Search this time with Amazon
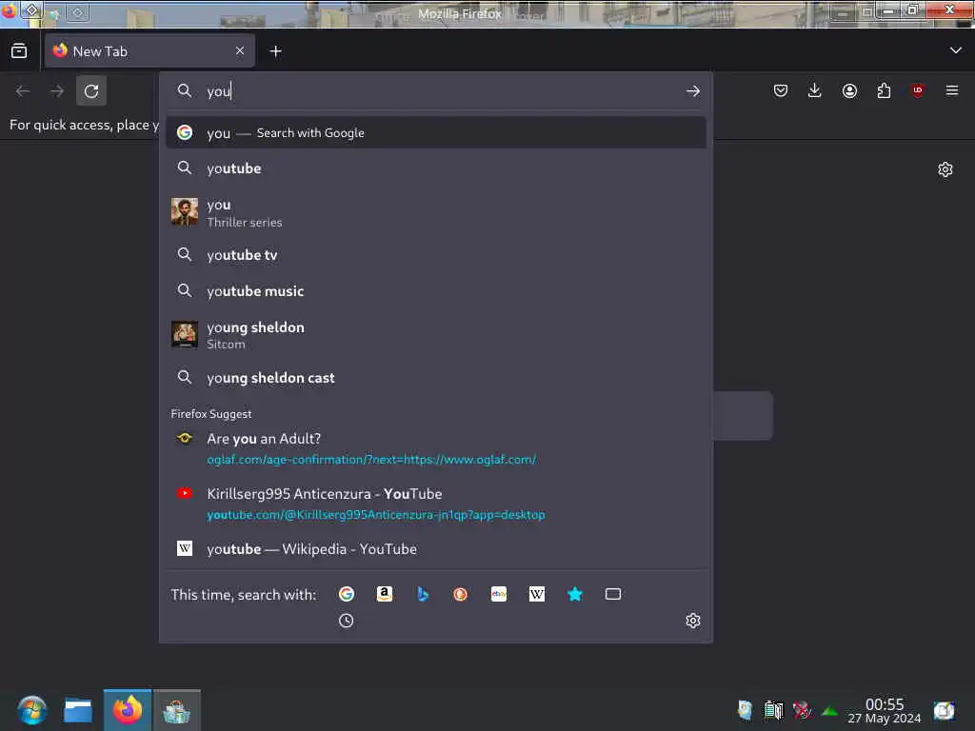 pos(385,594)
